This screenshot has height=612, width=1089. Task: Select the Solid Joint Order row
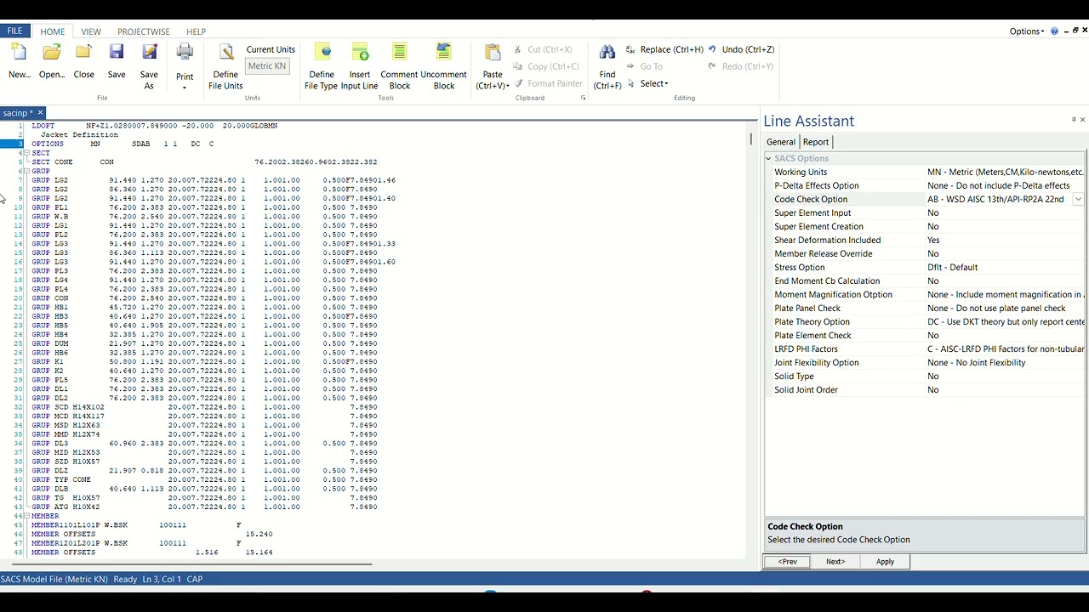coord(925,389)
